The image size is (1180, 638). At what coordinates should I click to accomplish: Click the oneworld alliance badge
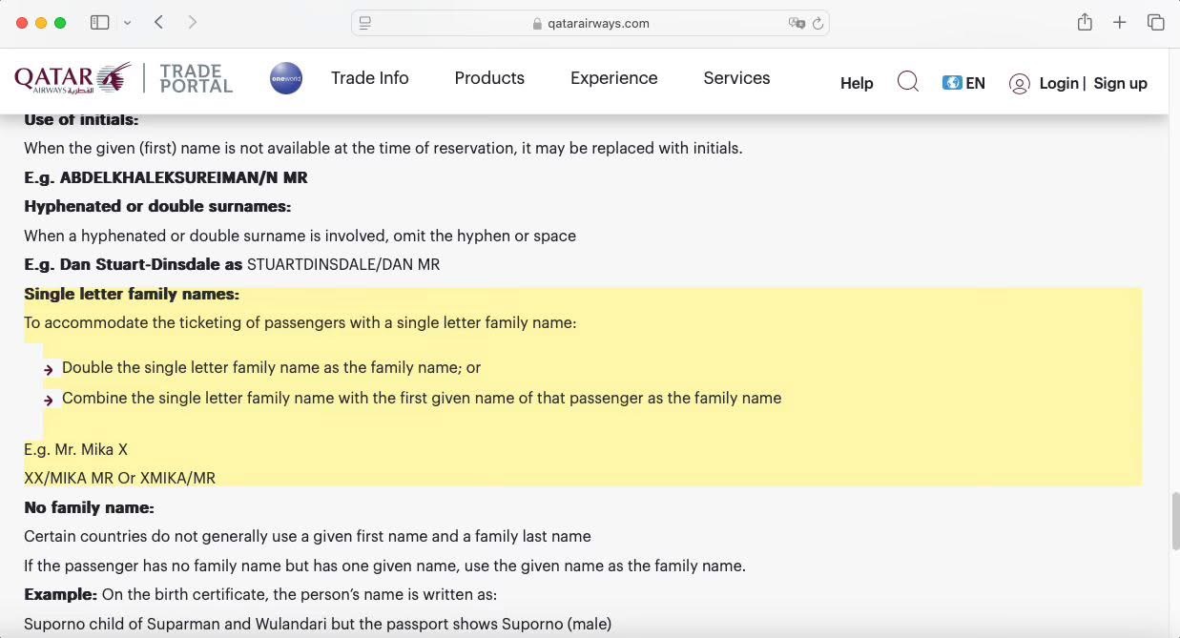(286, 78)
